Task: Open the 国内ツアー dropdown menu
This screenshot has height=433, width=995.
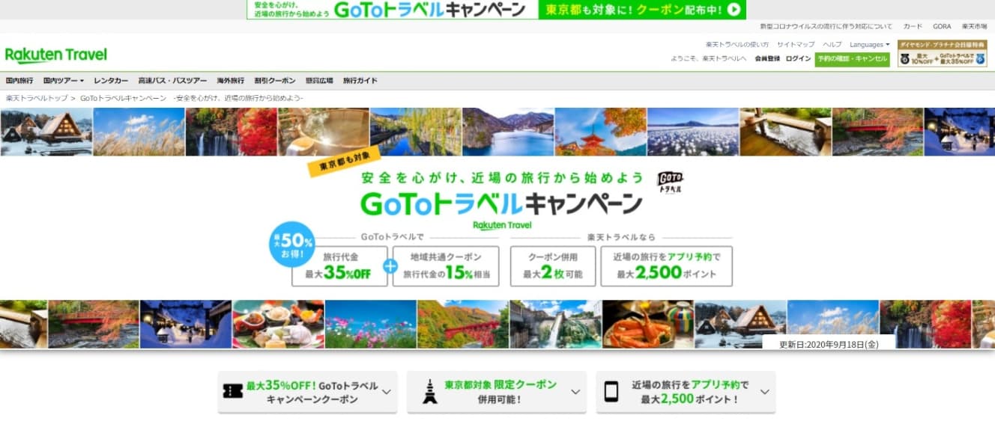Action: click(63, 80)
